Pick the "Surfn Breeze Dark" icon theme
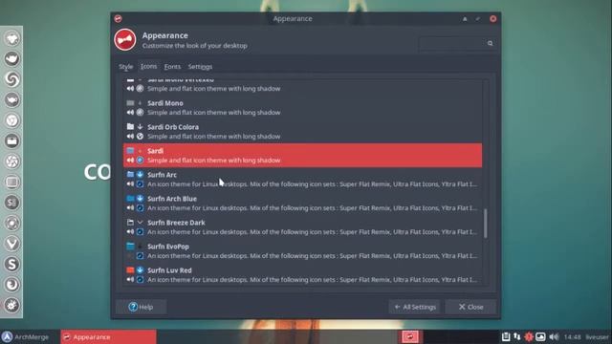 (x=302, y=227)
